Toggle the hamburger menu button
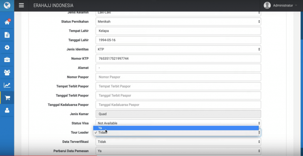Viewport: 303px width, 156px height. pyautogui.click(x=21, y=5)
